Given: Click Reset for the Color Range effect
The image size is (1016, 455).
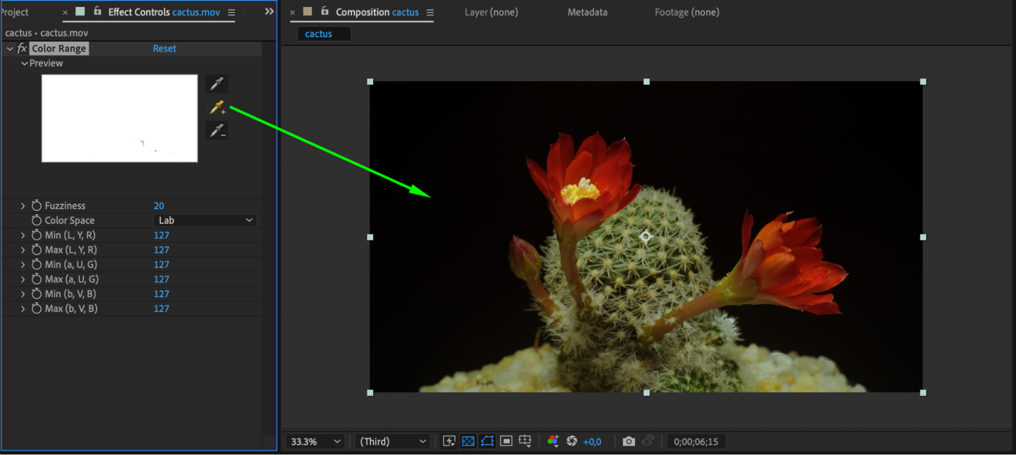Looking at the screenshot, I should pyautogui.click(x=164, y=48).
